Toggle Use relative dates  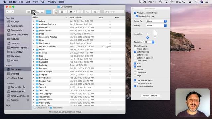[135, 80]
